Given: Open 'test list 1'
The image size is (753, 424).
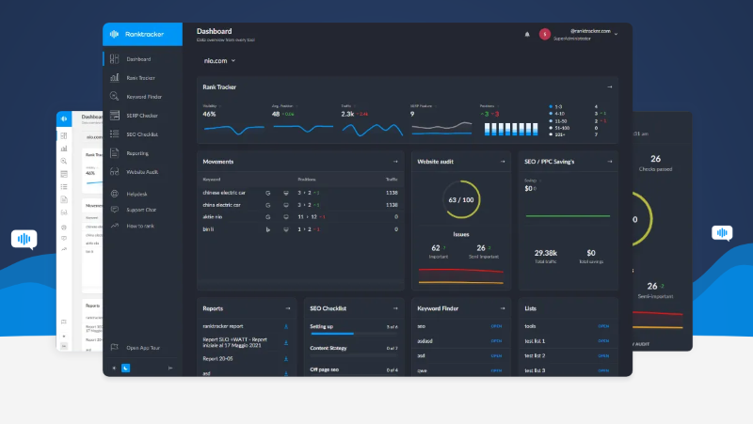Looking at the screenshot, I should pyautogui.click(x=603, y=341).
